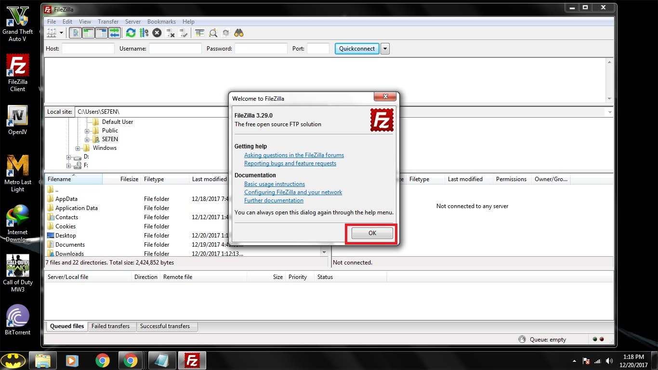Sort local files by Filesize column
The image size is (658, 370).
tap(122, 179)
